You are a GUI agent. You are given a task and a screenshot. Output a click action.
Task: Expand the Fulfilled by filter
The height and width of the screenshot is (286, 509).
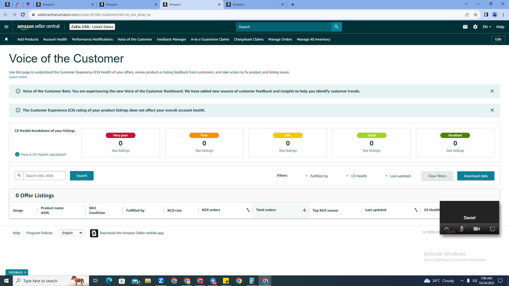[x=317, y=176]
